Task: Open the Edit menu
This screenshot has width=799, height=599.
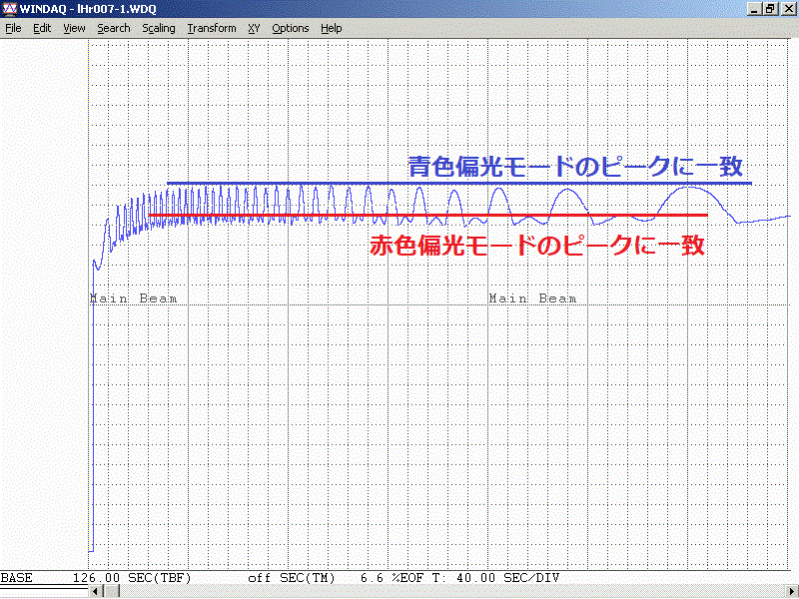Action: pos(42,29)
